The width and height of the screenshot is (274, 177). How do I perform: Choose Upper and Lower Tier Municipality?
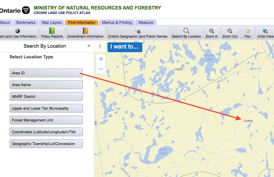pos(46,108)
